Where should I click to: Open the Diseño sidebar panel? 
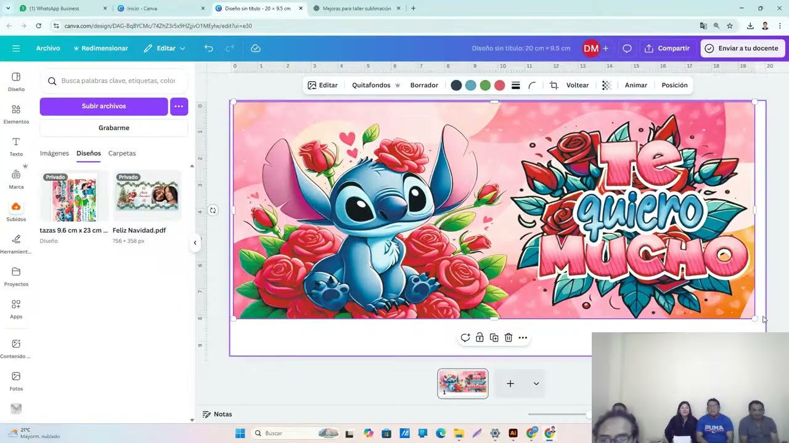(16, 81)
